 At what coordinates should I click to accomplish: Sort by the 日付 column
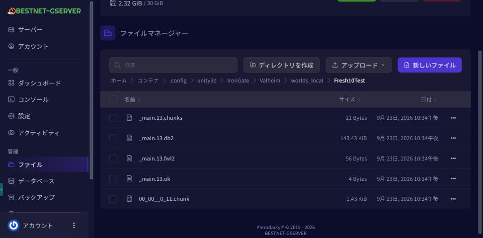point(429,99)
